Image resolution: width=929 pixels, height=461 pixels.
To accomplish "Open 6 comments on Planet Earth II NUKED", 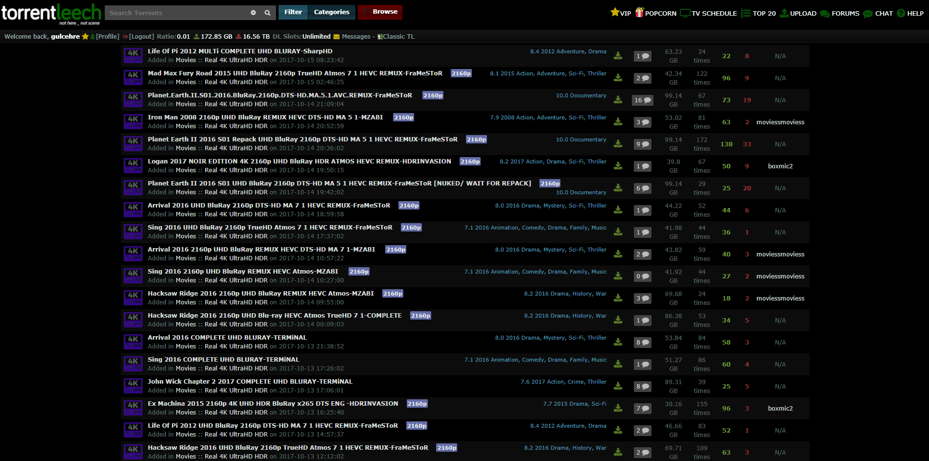I will [642, 188].
